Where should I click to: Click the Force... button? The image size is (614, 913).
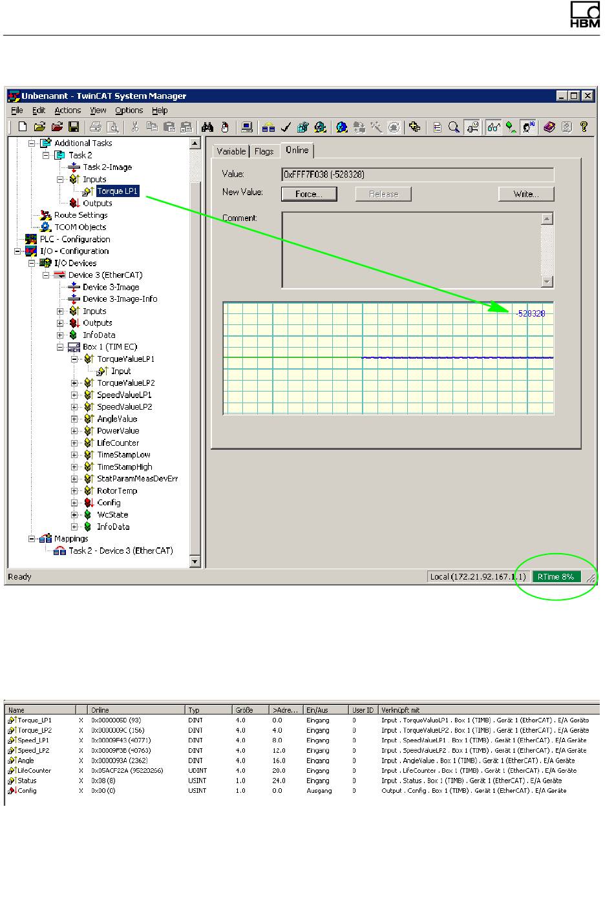(308, 194)
